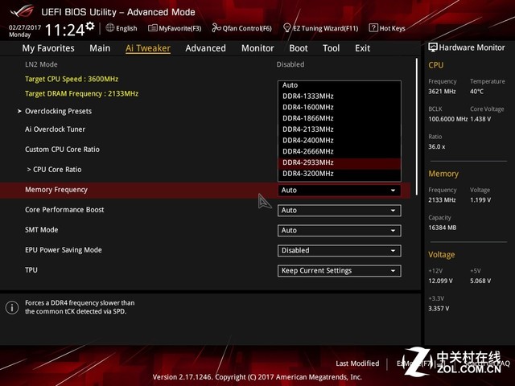Click CPU temperature 40°C value
The image size is (515, 386).
click(476, 91)
